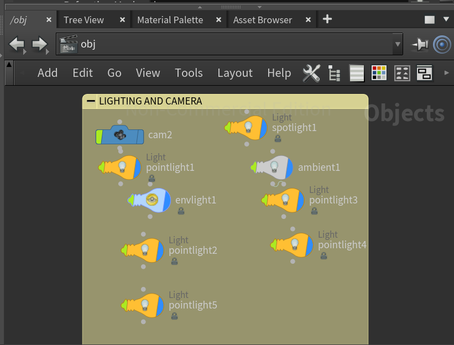Go forward with the right arrow
This screenshot has height=345, width=454.
tap(39, 44)
